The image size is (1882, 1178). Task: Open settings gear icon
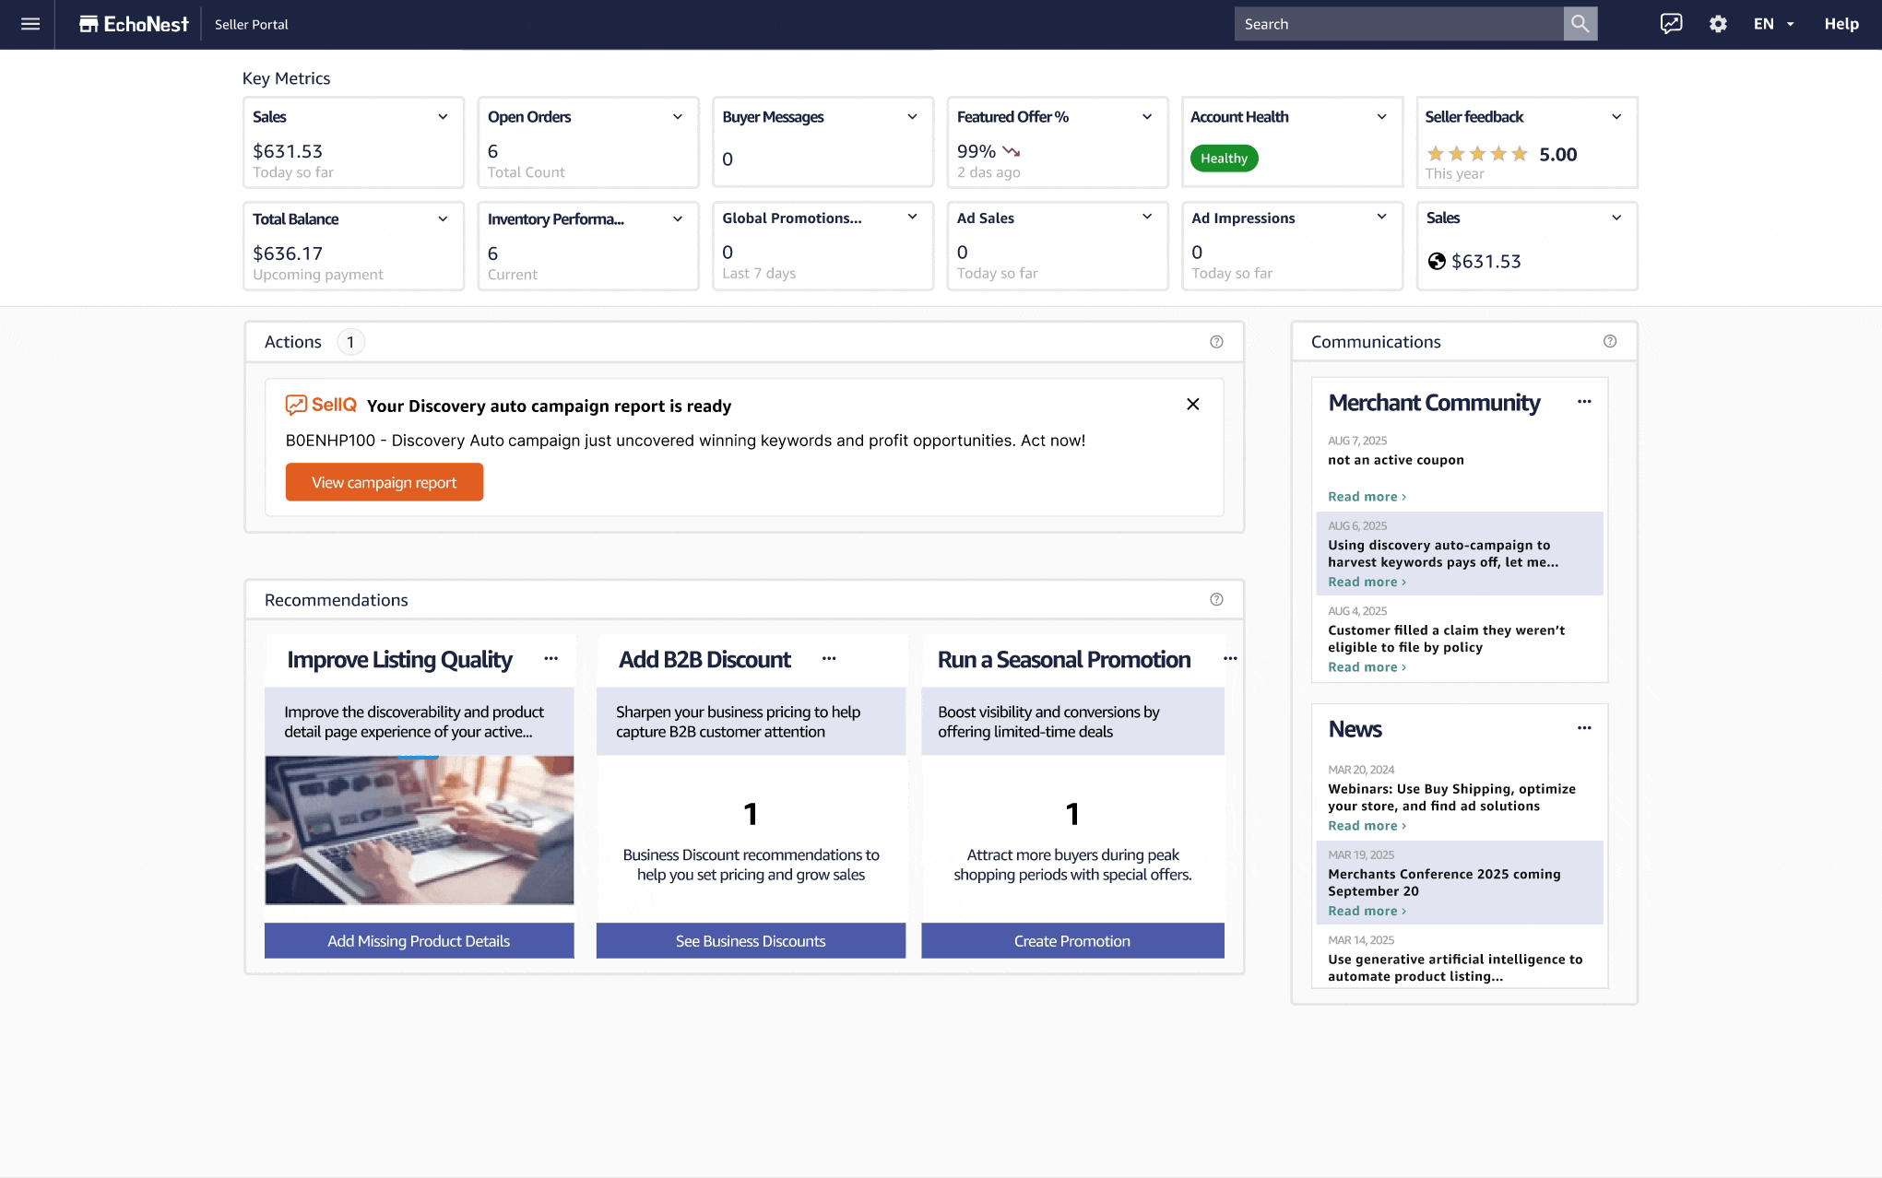tap(1717, 24)
